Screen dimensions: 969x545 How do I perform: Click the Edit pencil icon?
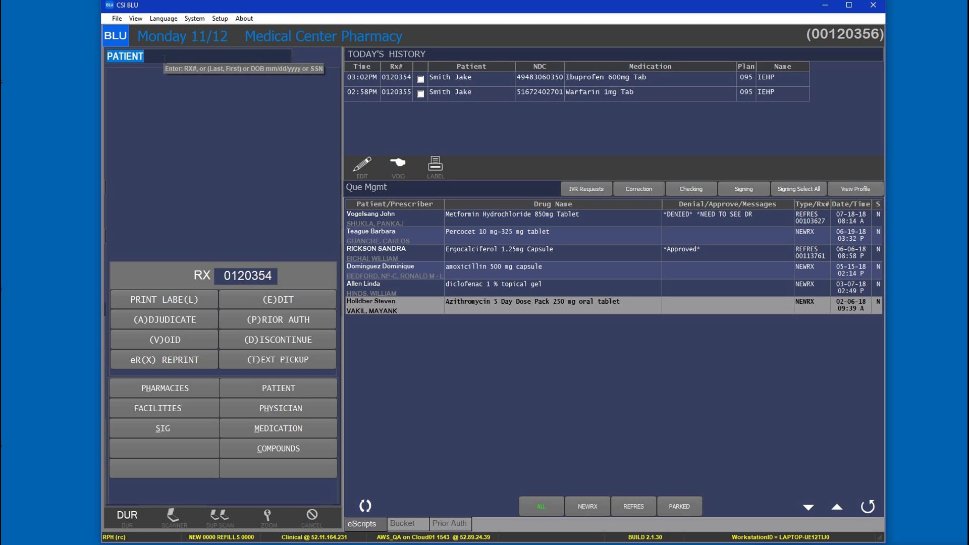[362, 165]
